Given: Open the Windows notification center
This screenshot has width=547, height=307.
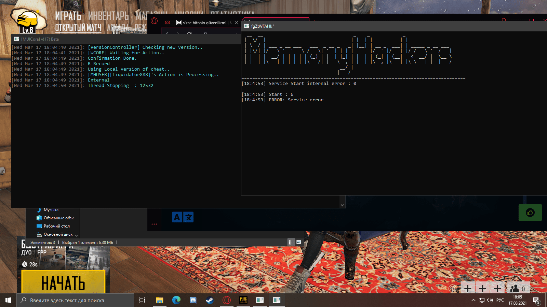Looking at the screenshot, I should coord(536,301).
